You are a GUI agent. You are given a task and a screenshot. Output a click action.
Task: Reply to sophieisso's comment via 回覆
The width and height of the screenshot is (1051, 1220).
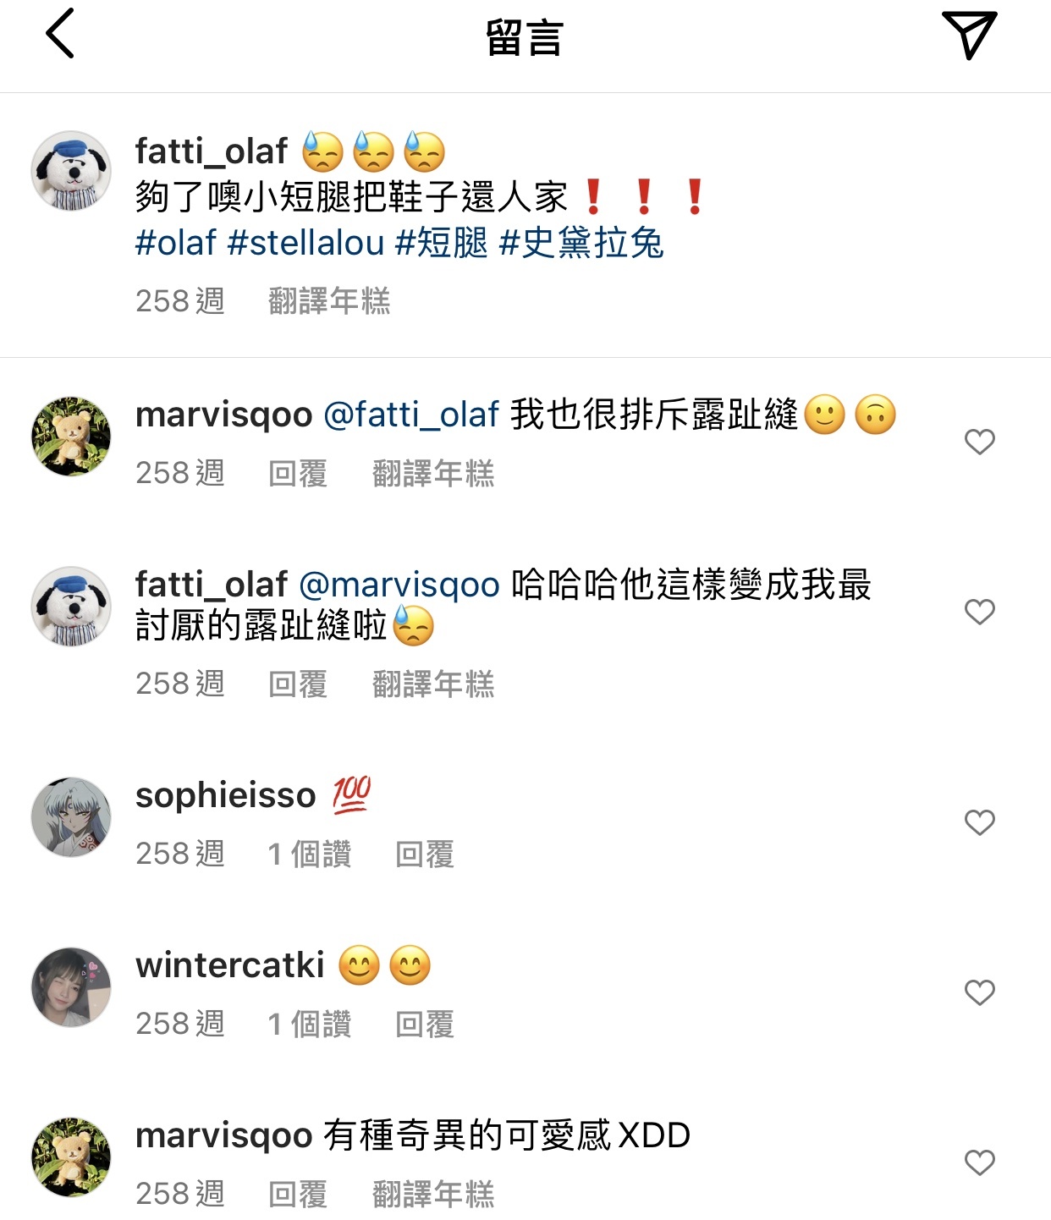pyautogui.click(x=425, y=854)
